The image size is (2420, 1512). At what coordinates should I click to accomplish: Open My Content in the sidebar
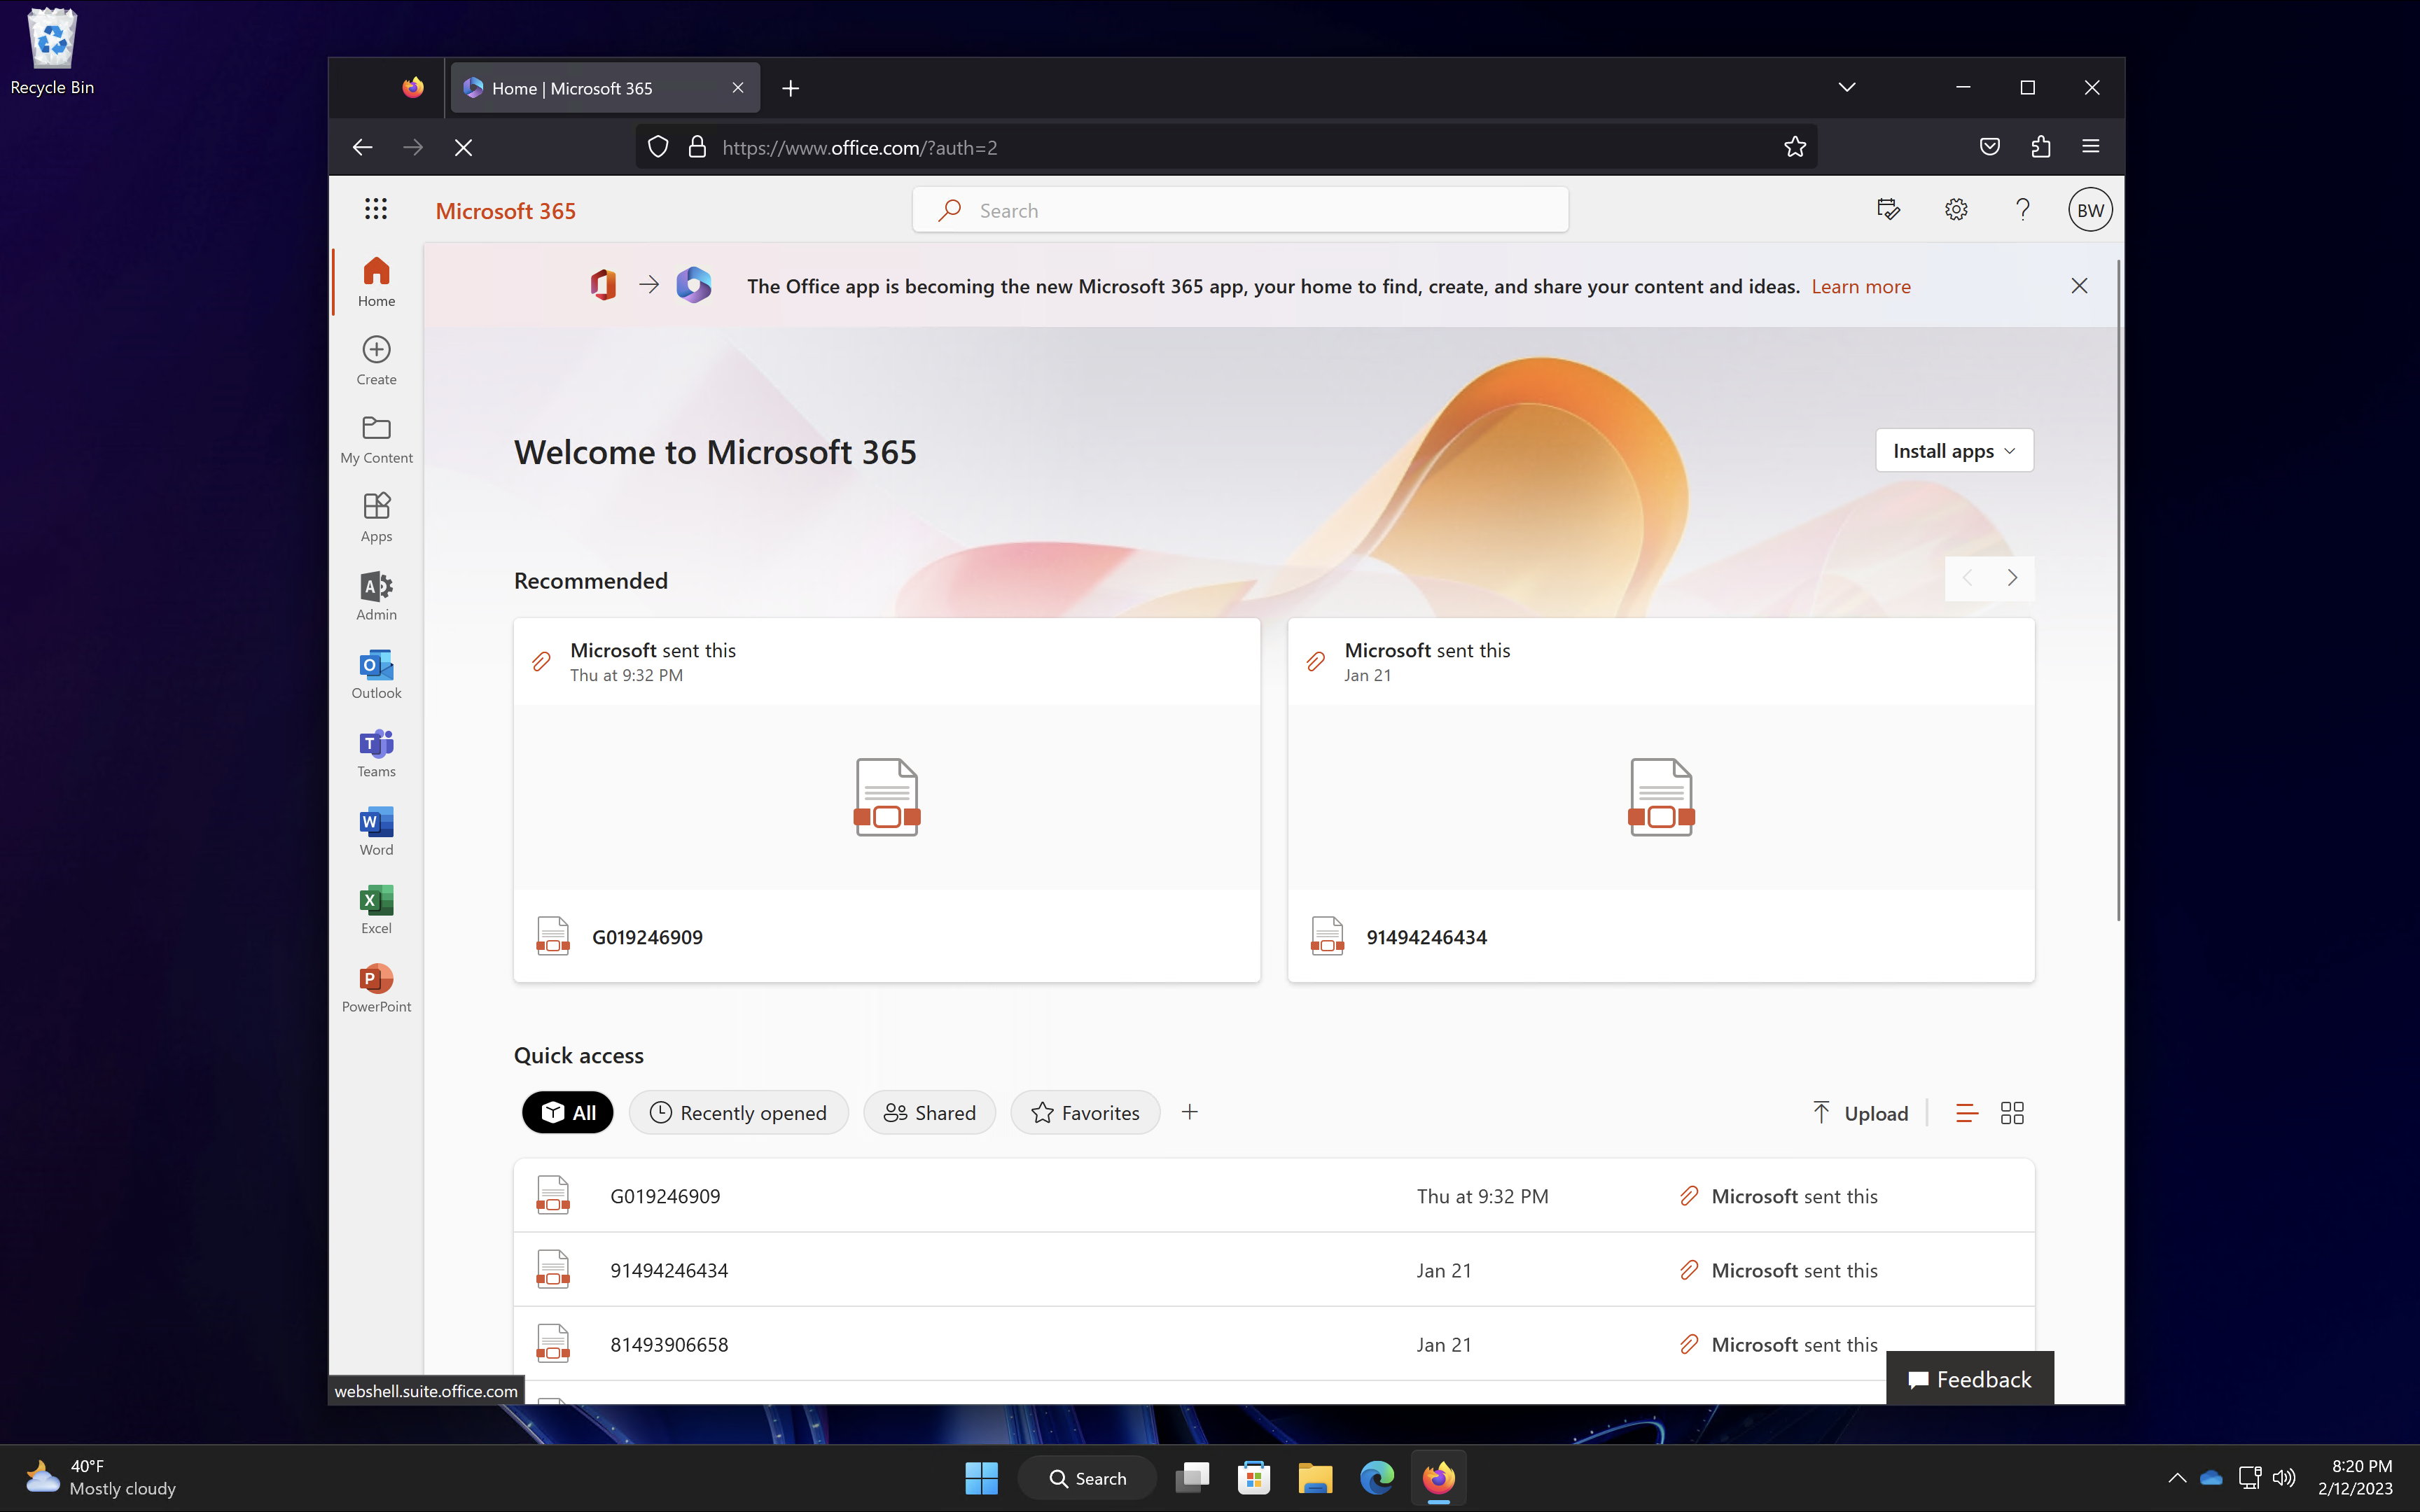pyautogui.click(x=376, y=439)
